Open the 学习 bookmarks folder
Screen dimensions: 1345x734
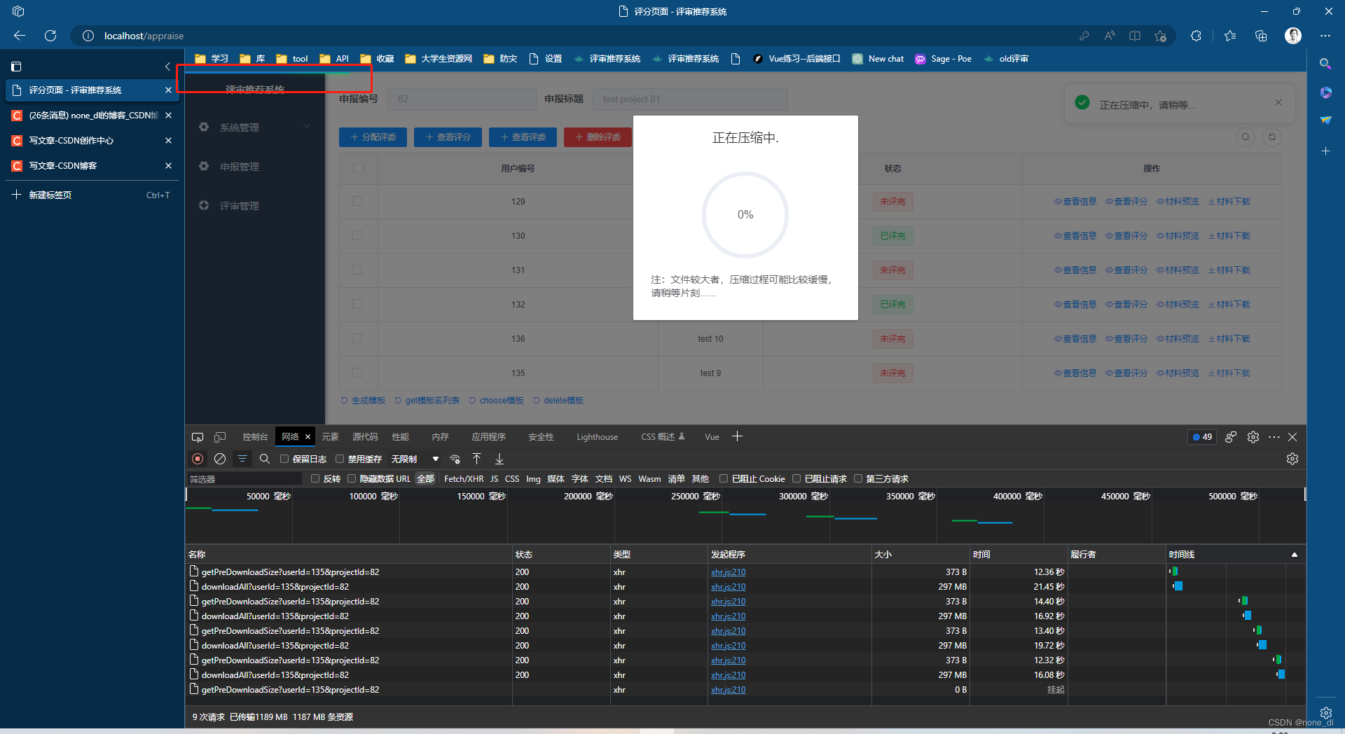212,59
